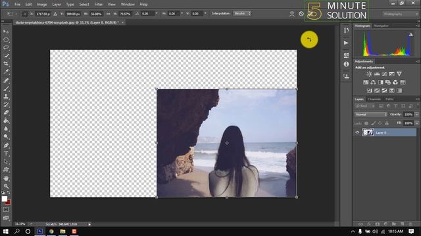The width and height of the screenshot is (421, 236).
Task: Open the Window menu
Action: point(128,5)
